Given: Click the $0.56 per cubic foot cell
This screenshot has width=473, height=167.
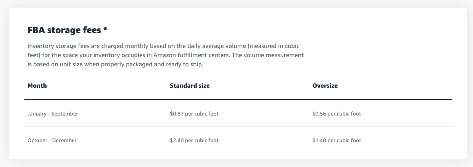Looking at the screenshot, I should click(x=336, y=114).
